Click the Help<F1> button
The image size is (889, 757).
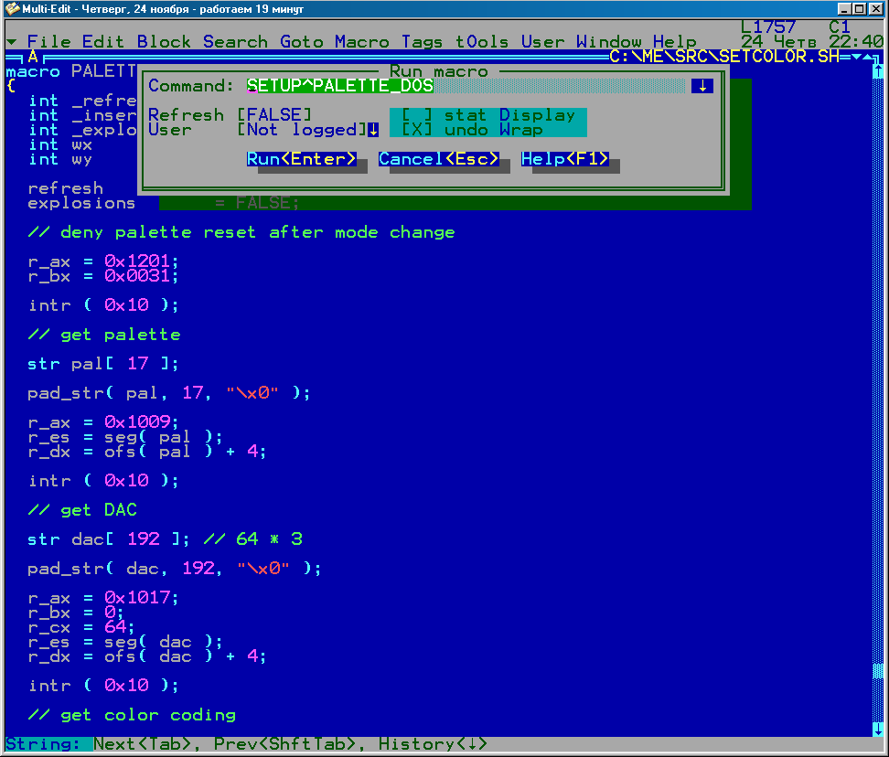pos(565,159)
